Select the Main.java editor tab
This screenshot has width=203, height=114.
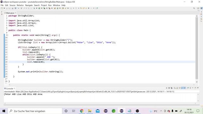[x=10, y=13]
